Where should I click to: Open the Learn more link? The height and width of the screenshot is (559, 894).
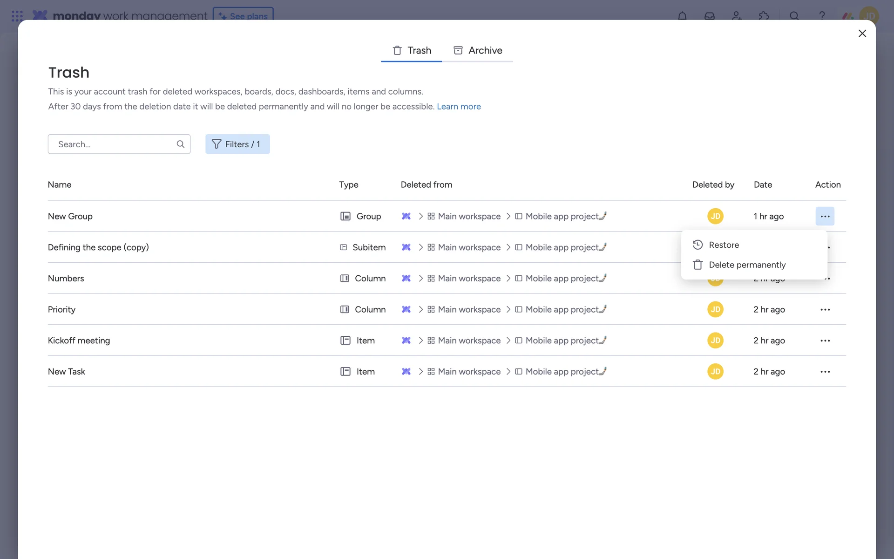[459, 107]
